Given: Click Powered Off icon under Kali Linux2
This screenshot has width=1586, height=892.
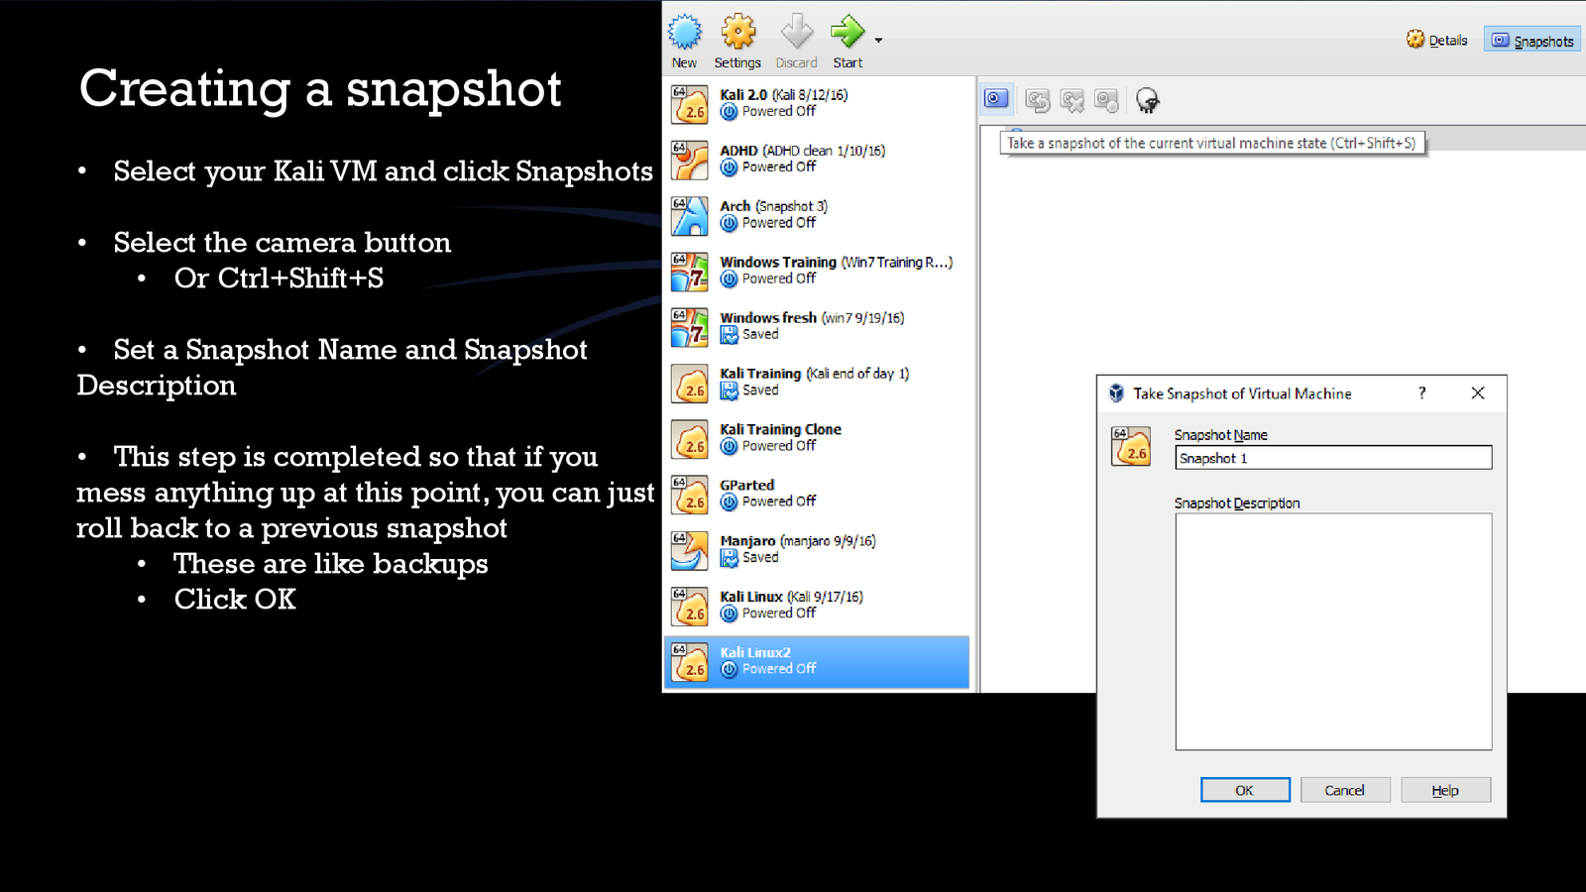Looking at the screenshot, I should click(x=729, y=669).
